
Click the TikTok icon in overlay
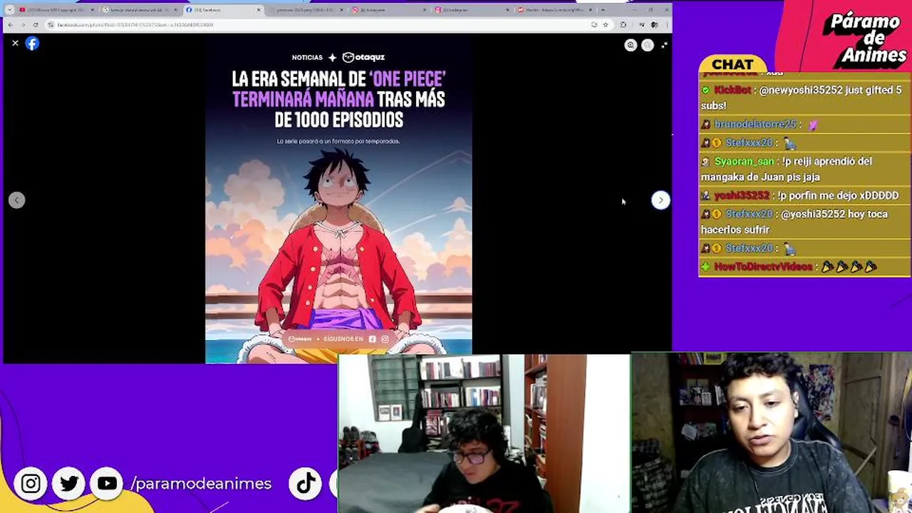306,484
